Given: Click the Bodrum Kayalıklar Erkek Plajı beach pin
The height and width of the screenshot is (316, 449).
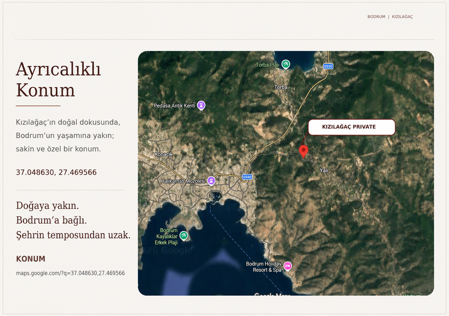Looking at the screenshot, I should (184, 236).
